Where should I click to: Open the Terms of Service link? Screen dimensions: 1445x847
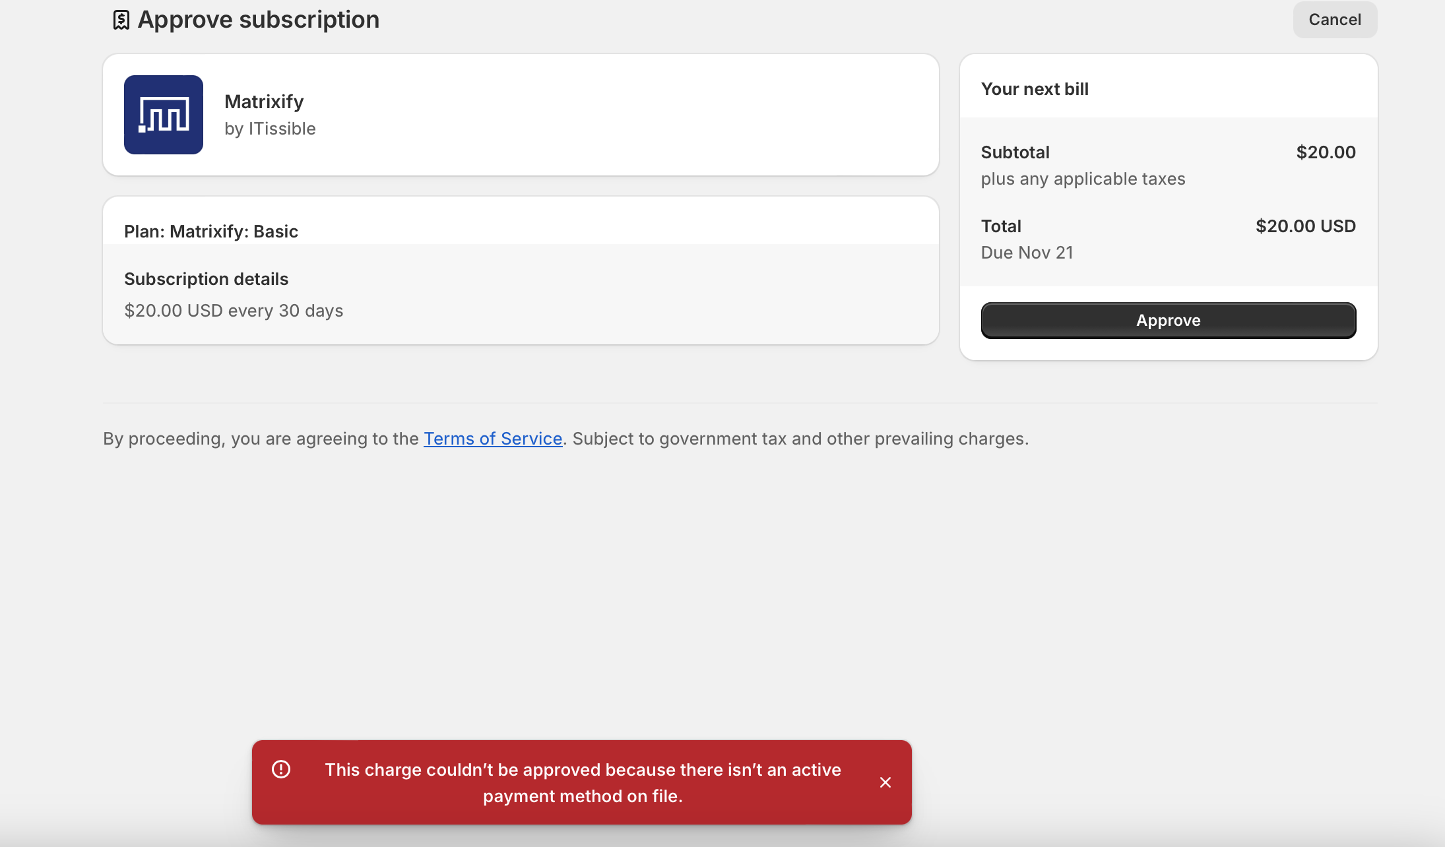(x=492, y=439)
